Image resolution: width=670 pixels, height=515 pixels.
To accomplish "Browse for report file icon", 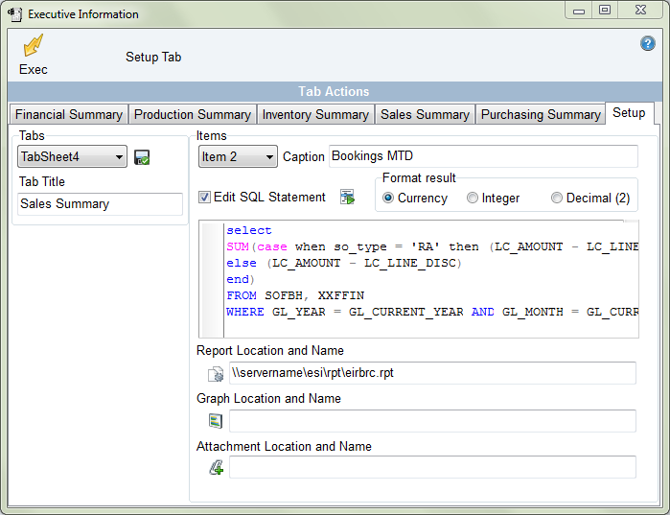I will click(216, 374).
